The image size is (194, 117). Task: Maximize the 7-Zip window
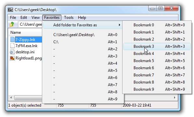pos(161,8)
